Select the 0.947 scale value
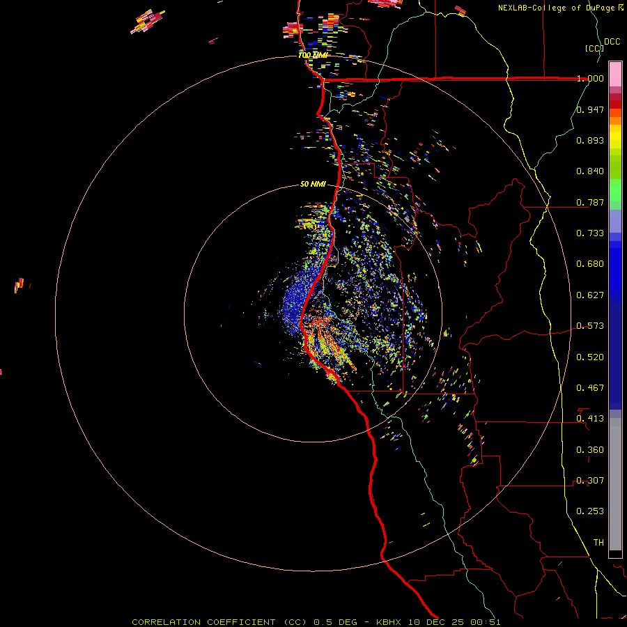The image size is (627, 627). click(x=590, y=109)
